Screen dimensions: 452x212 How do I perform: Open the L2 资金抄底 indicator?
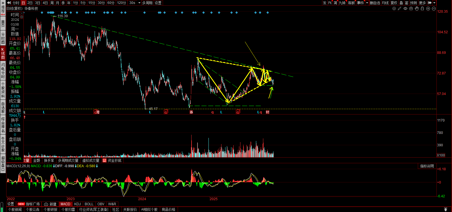pos(112,160)
